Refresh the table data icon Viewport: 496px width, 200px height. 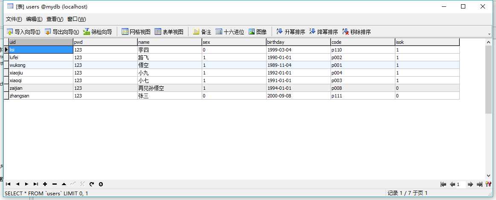(91, 184)
